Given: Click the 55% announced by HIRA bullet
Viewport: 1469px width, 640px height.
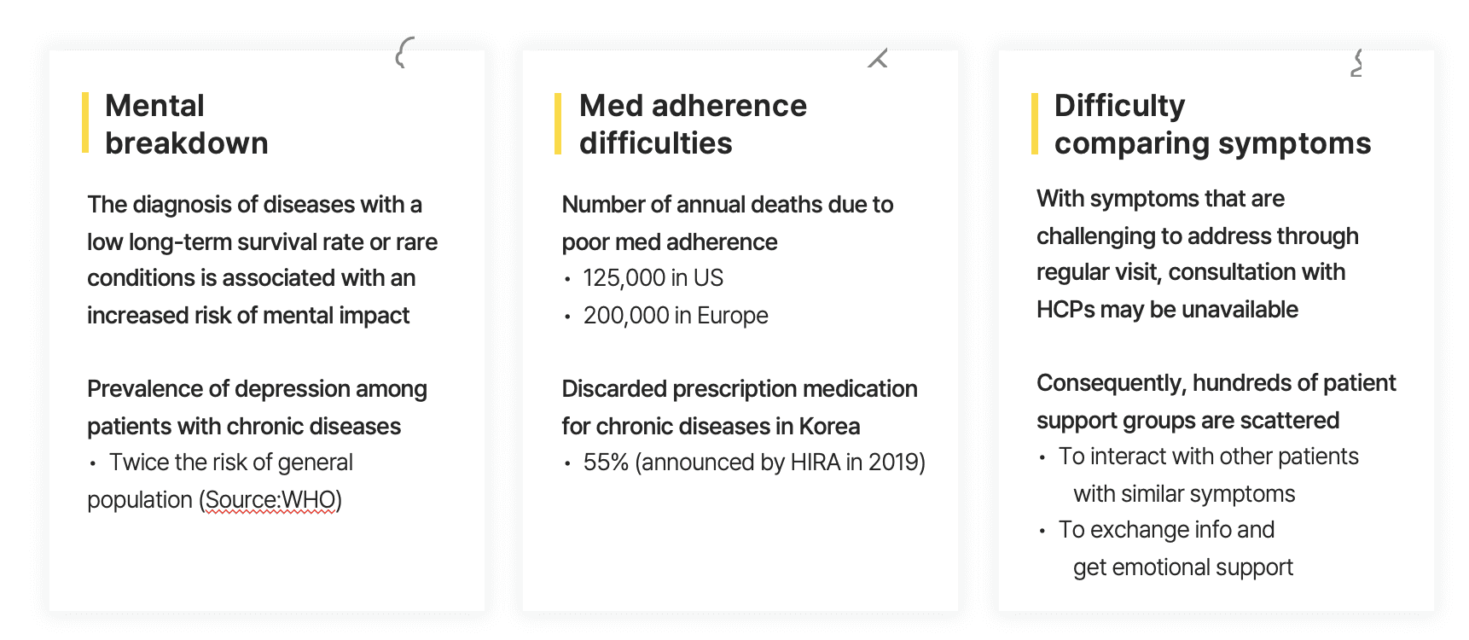Looking at the screenshot, I should [754, 463].
